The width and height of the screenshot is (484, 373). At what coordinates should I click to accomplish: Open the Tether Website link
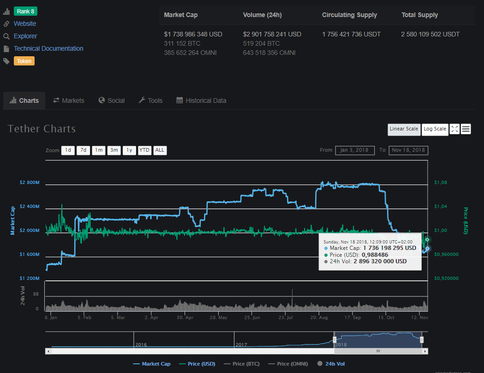(25, 24)
